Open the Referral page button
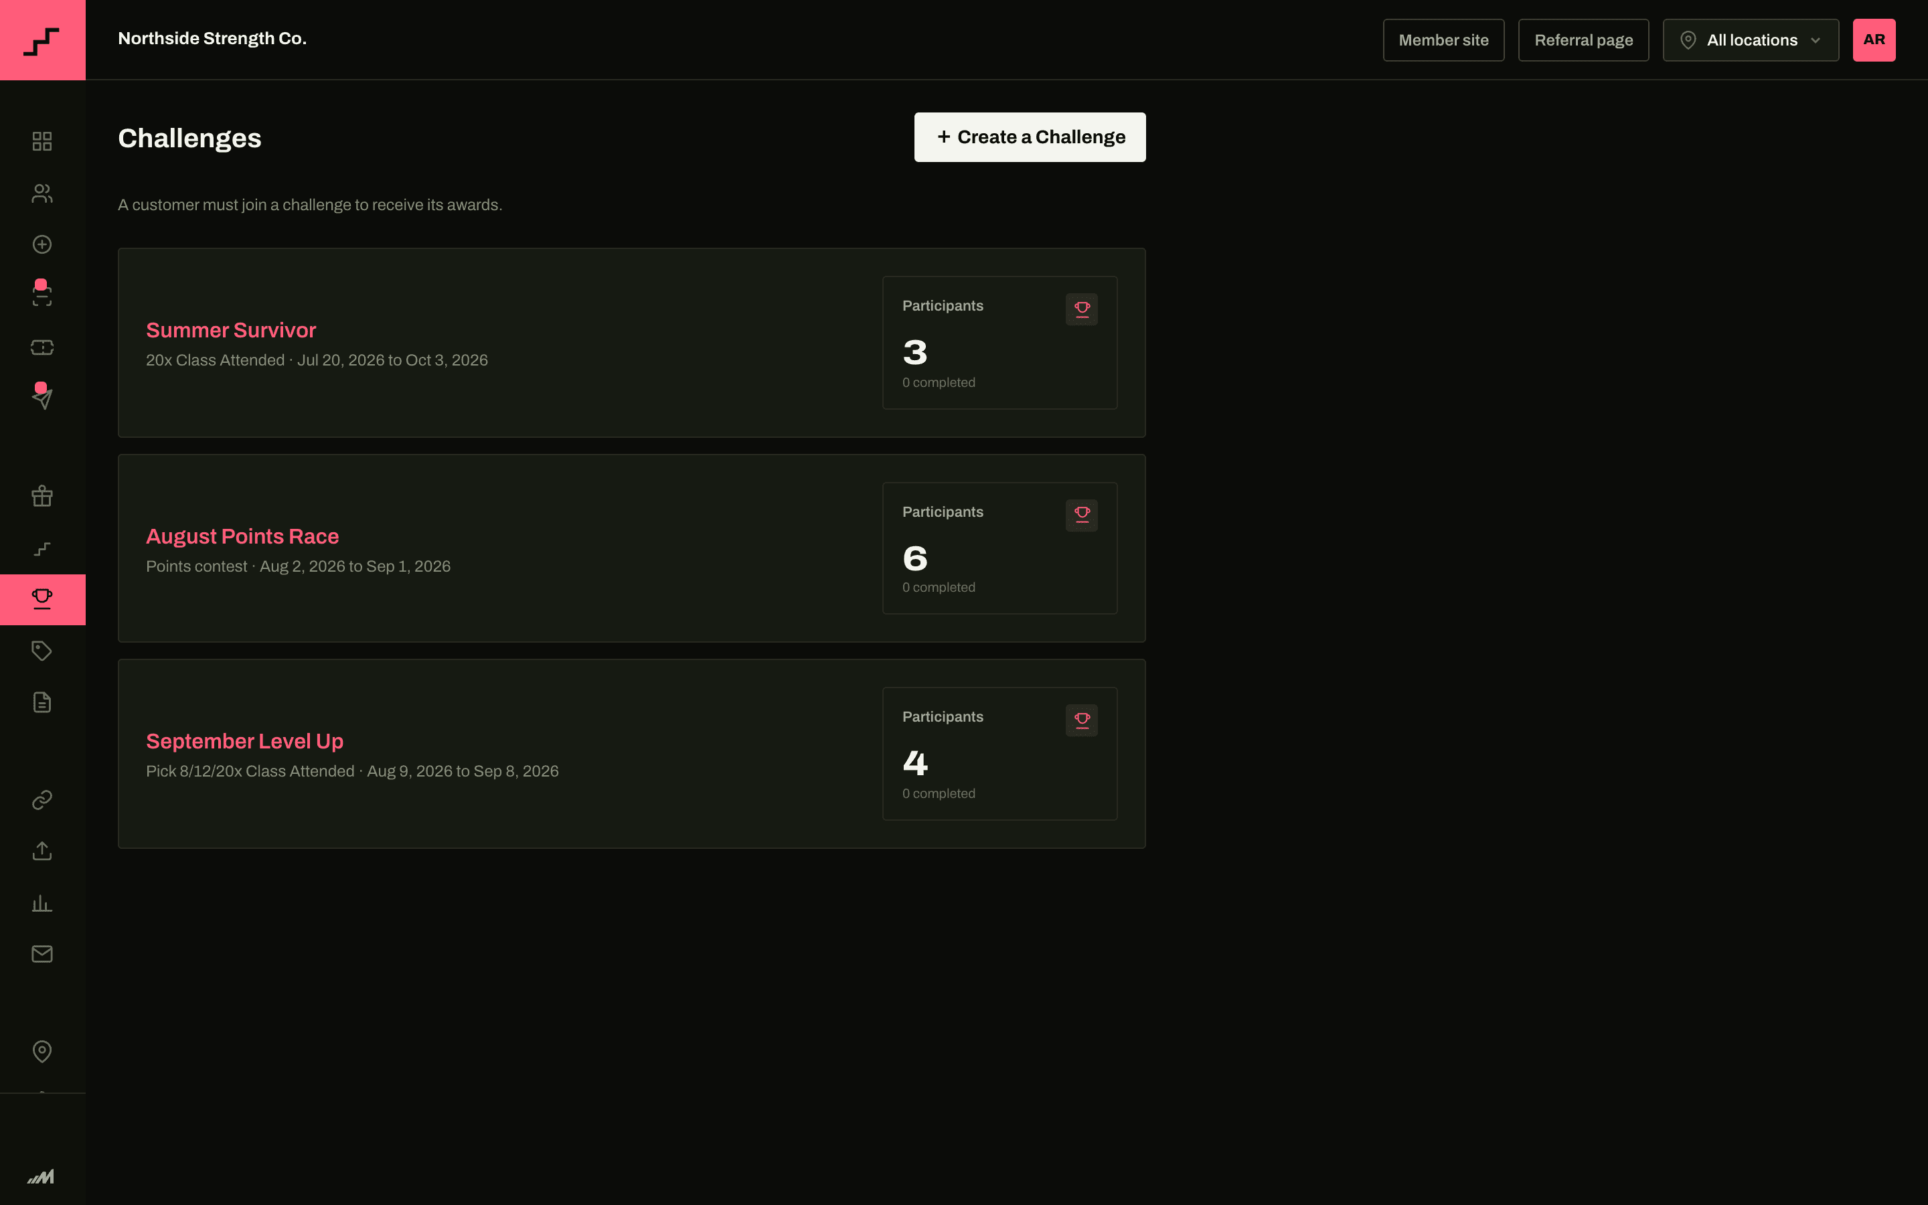The image size is (1928, 1205). [x=1583, y=40]
